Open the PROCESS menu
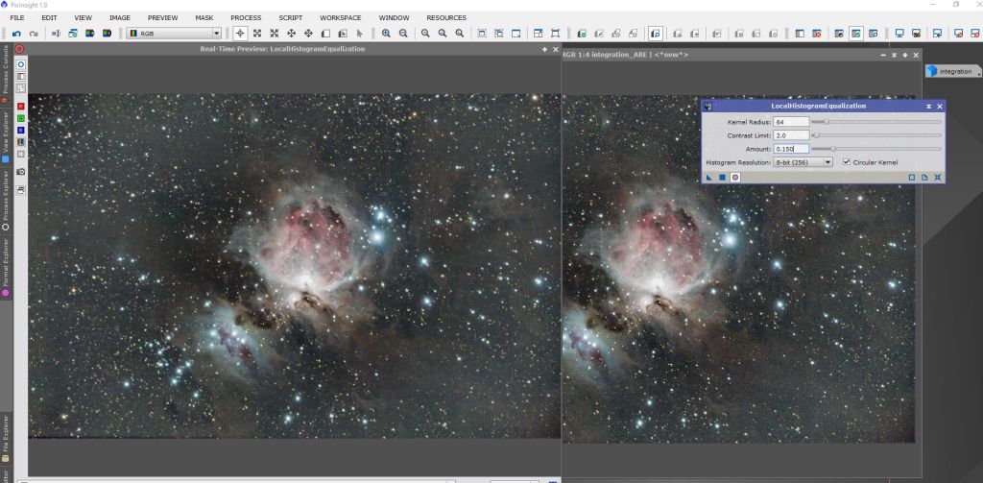Image resolution: width=983 pixels, height=483 pixels. pos(246,17)
